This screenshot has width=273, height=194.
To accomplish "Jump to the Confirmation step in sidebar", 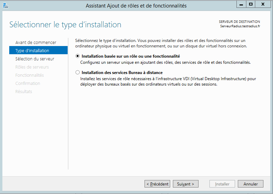I will (x=28, y=83).
